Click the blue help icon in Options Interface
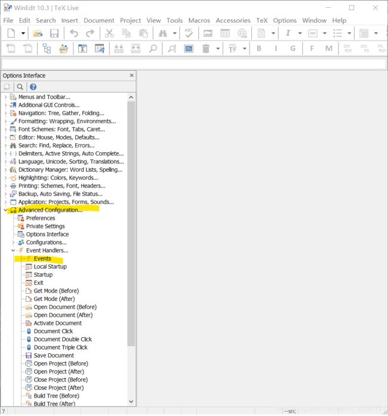388x416 pixels. (33, 87)
